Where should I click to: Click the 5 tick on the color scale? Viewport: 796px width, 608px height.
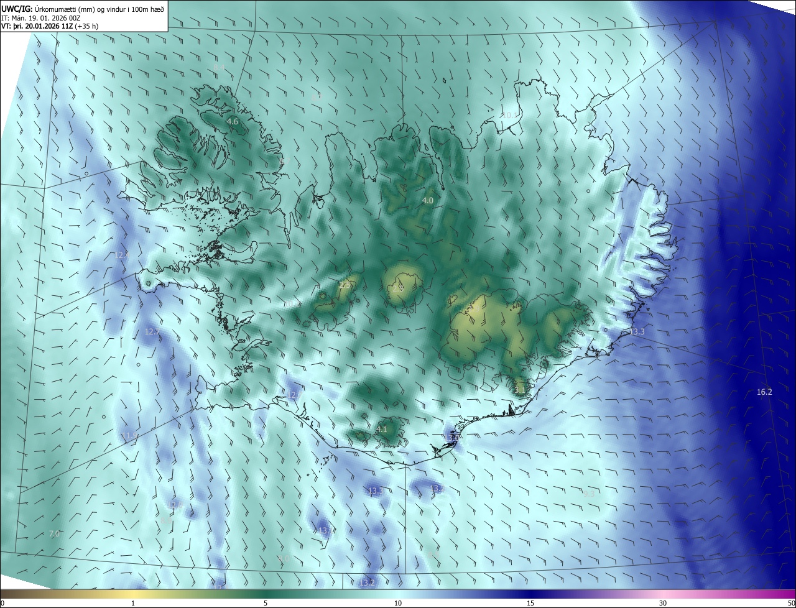pyautogui.click(x=266, y=603)
